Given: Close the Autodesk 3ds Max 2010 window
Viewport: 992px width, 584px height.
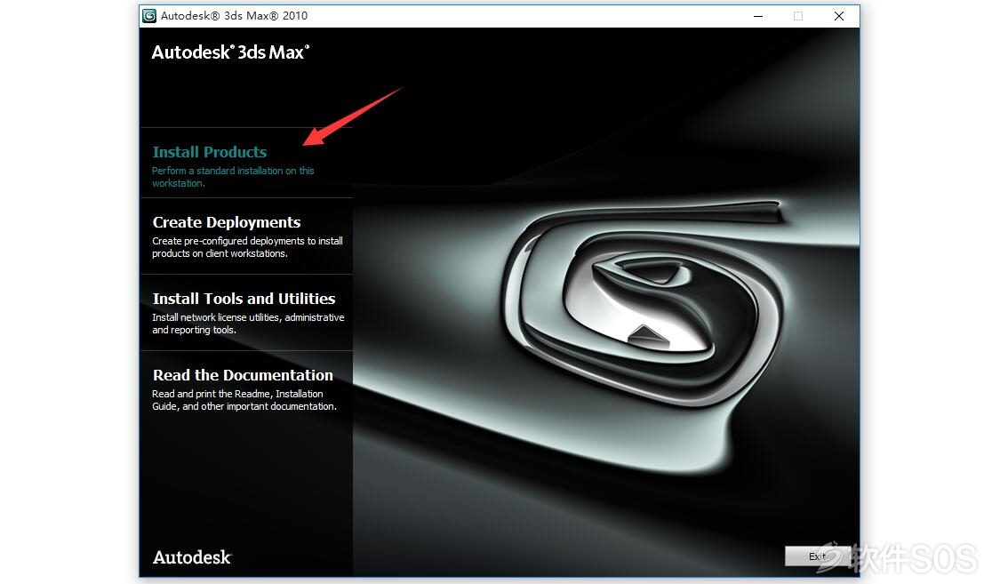Looking at the screenshot, I should pos(839,16).
